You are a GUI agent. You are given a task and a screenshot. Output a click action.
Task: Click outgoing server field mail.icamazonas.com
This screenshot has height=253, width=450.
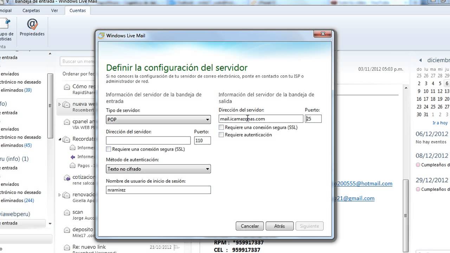pyautogui.click(x=261, y=119)
